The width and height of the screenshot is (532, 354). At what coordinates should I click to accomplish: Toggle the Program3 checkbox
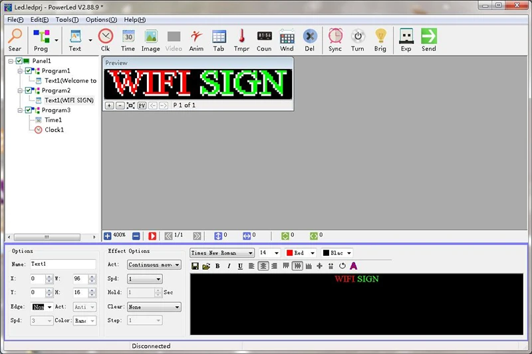(x=29, y=110)
